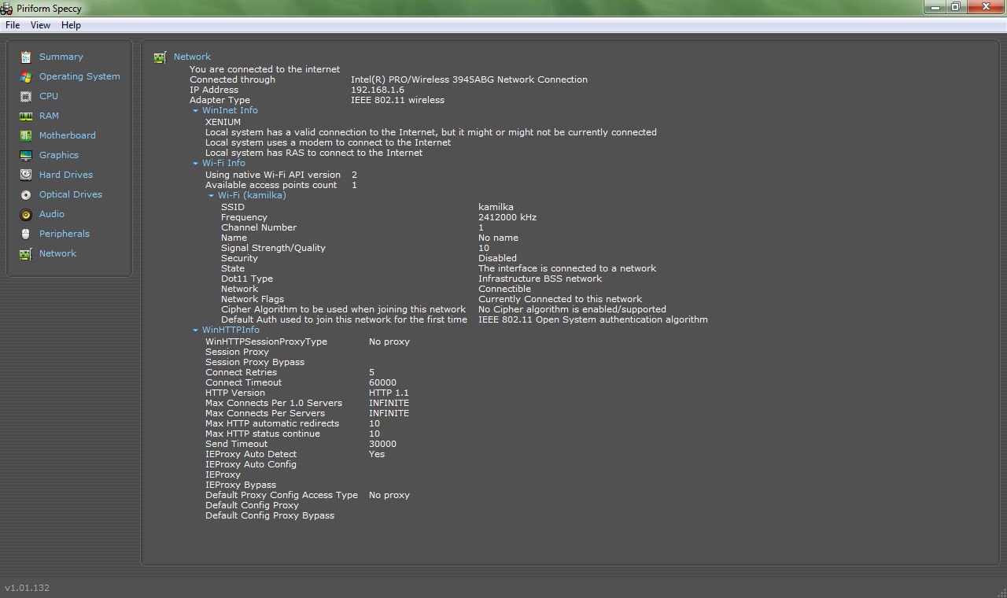Click the XENIUM entry under WinInet Info

(x=223, y=122)
